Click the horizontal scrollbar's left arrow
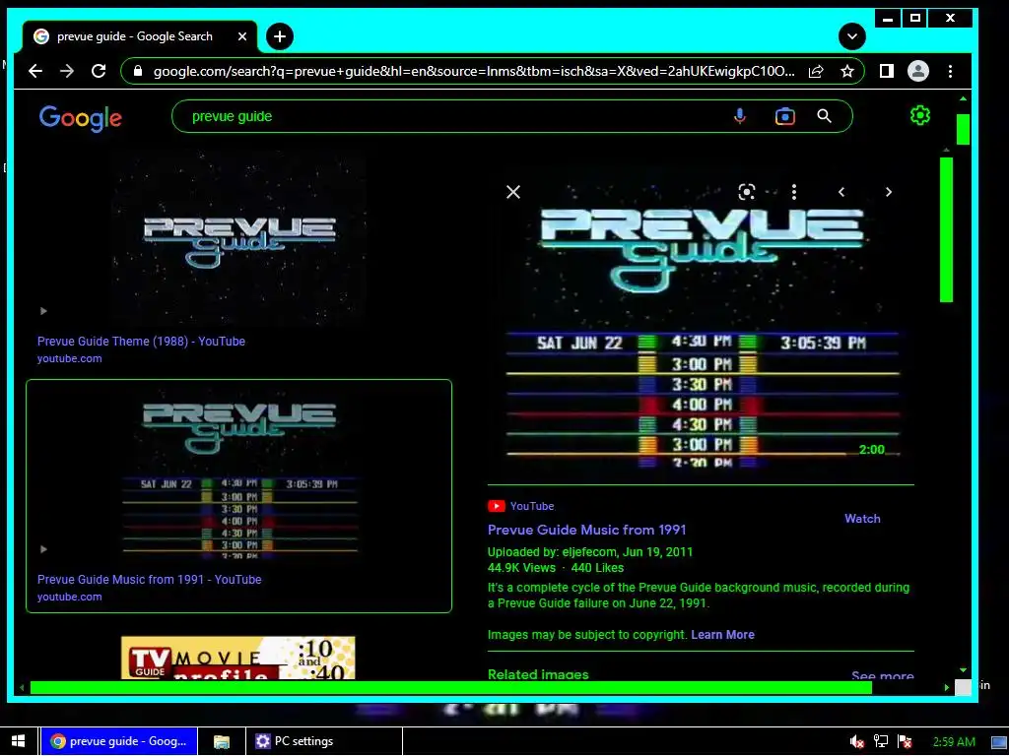 pyautogui.click(x=22, y=688)
